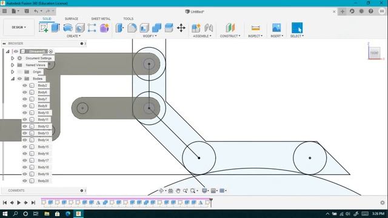Expand Document Settings node

[x=12, y=58]
